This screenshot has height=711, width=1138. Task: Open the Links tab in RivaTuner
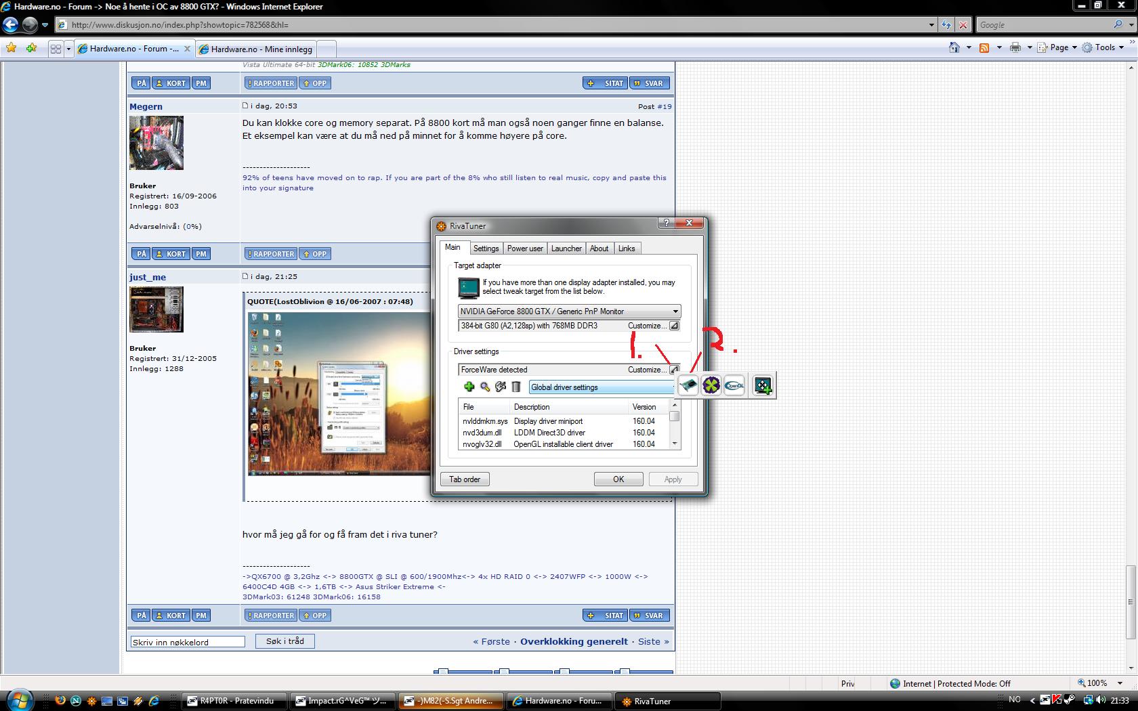(627, 249)
